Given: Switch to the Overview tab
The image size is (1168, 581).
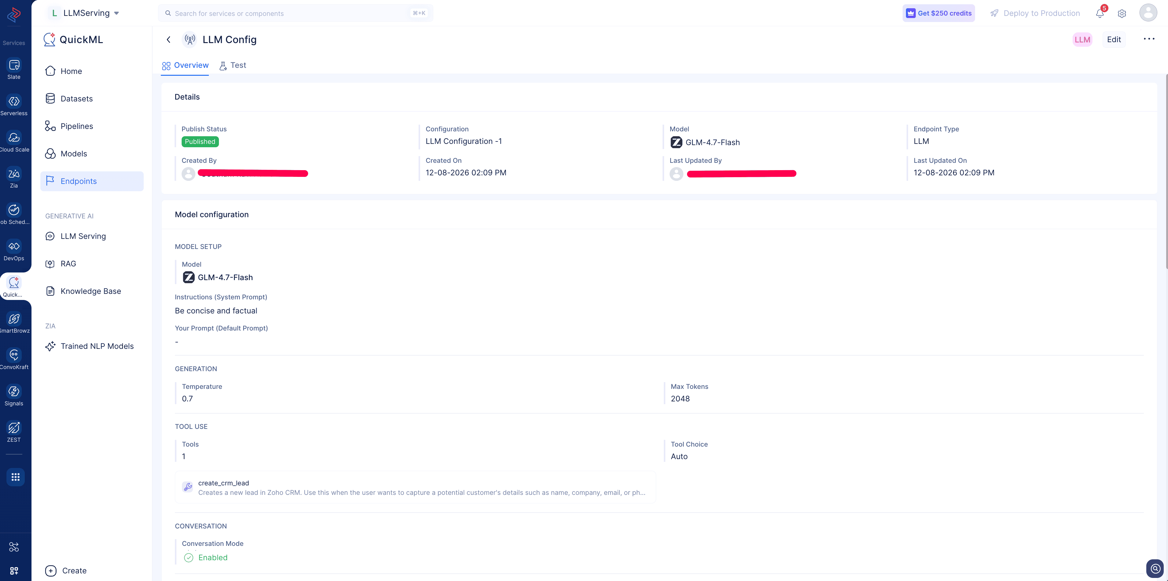Looking at the screenshot, I should (186, 65).
